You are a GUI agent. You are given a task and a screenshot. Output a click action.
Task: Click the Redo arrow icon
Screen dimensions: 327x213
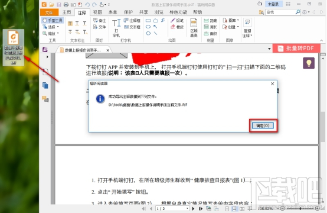pyautogui.click(x=94, y=4)
